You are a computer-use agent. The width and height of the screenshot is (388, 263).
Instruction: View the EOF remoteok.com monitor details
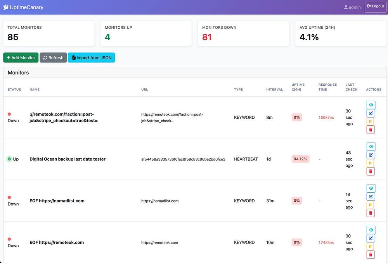(x=371, y=230)
